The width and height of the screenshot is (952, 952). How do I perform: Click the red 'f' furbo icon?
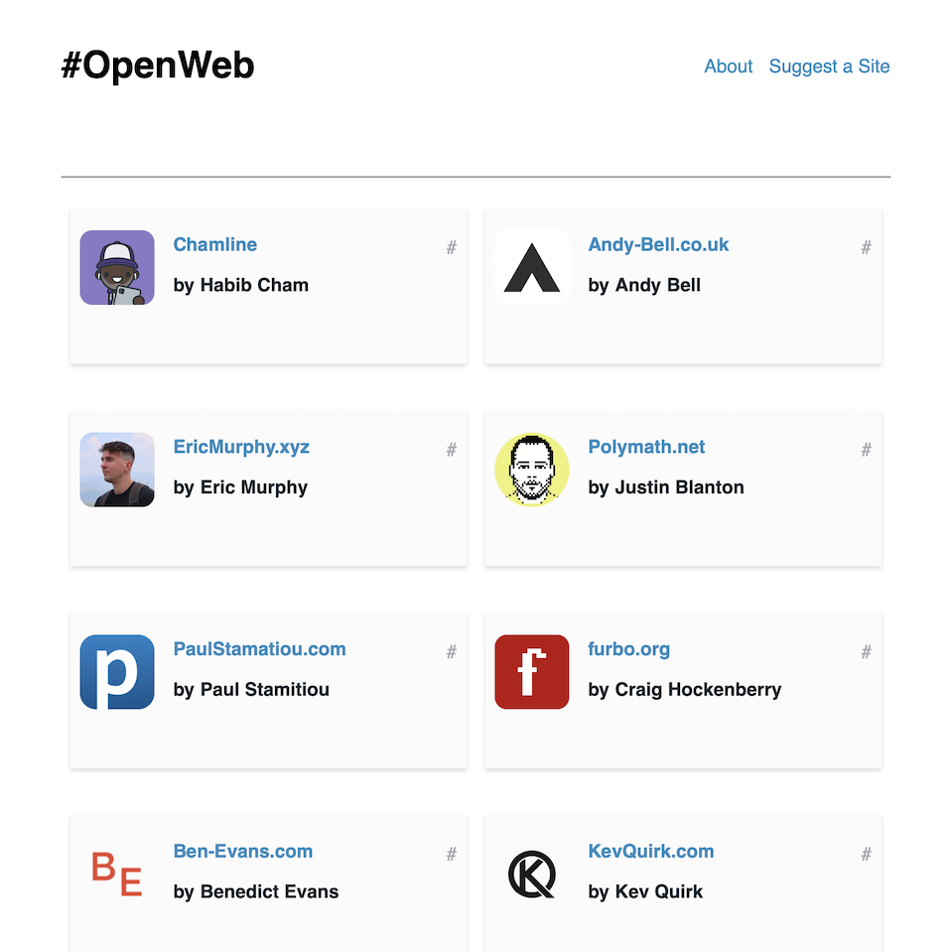[532, 672]
